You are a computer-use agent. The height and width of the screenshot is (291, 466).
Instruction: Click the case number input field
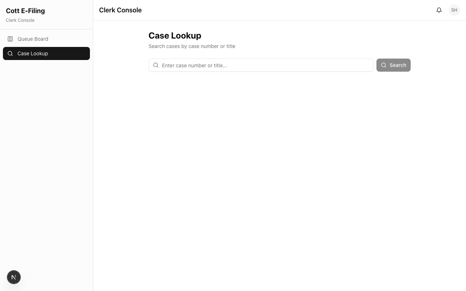tap(261, 65)
